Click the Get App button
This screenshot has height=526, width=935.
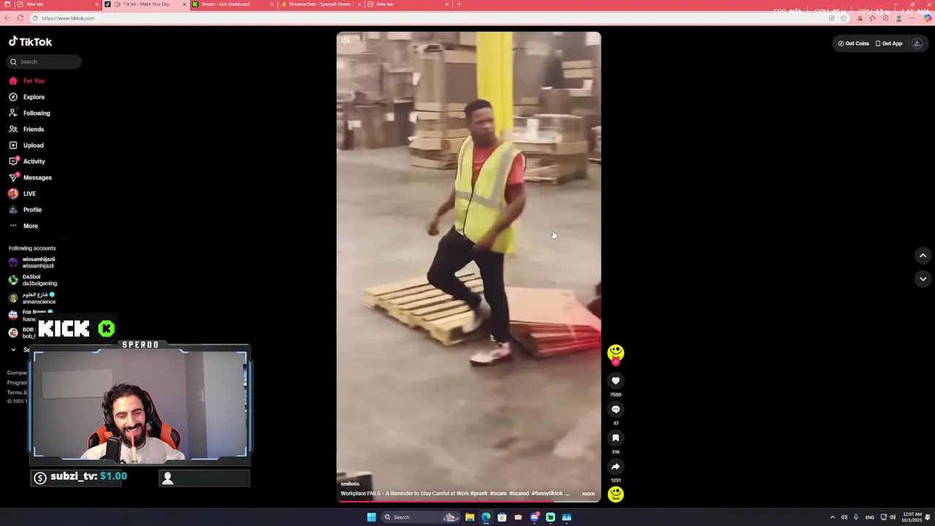pos(889,43)
